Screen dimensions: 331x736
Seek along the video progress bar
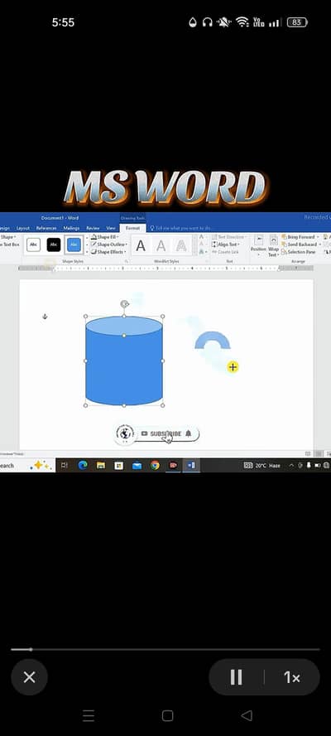coord(165,650)
